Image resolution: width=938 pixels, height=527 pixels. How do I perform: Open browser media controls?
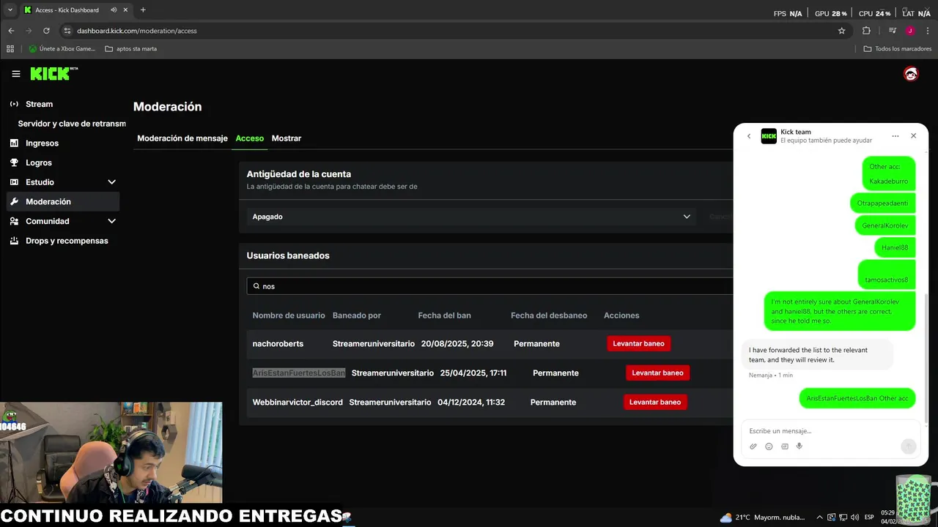coord(892,31)
